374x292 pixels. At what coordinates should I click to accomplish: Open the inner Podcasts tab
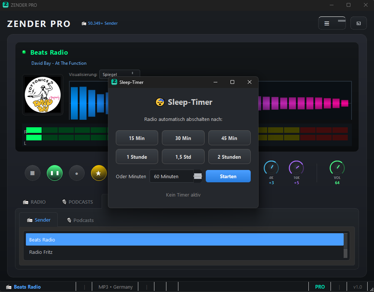(80, 220)
